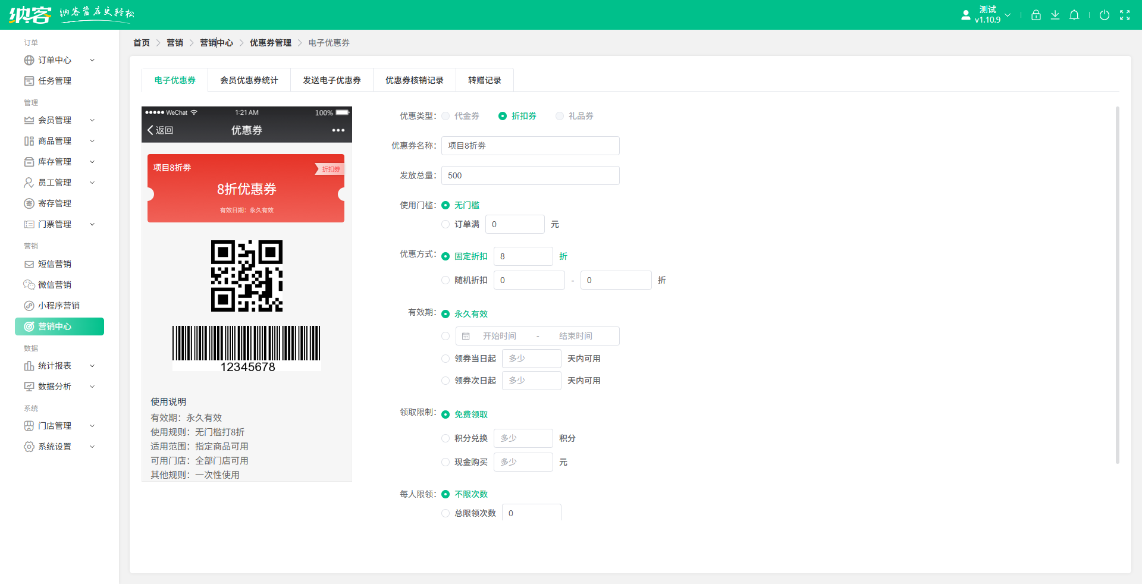Select 随机折扣 discount method

tap(445, 280)
